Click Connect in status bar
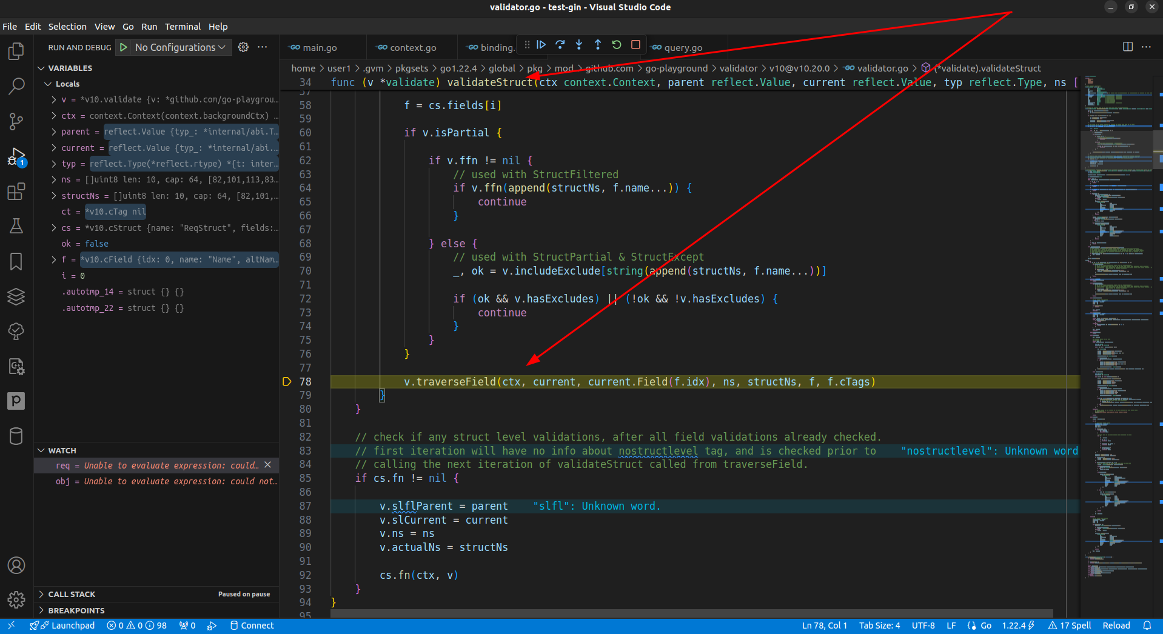The image size is (1163, 634). tap(252, 626)
